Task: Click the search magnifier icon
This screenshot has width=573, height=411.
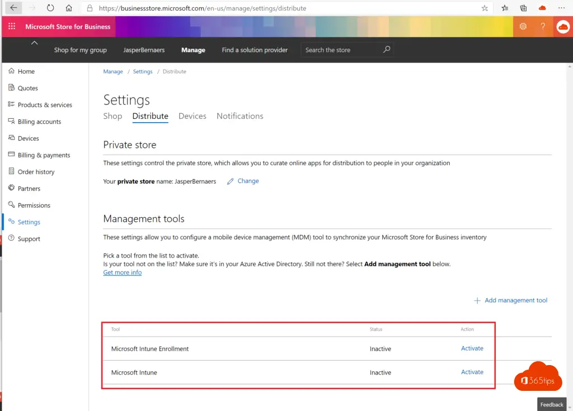Action: [x=387, y=49]
